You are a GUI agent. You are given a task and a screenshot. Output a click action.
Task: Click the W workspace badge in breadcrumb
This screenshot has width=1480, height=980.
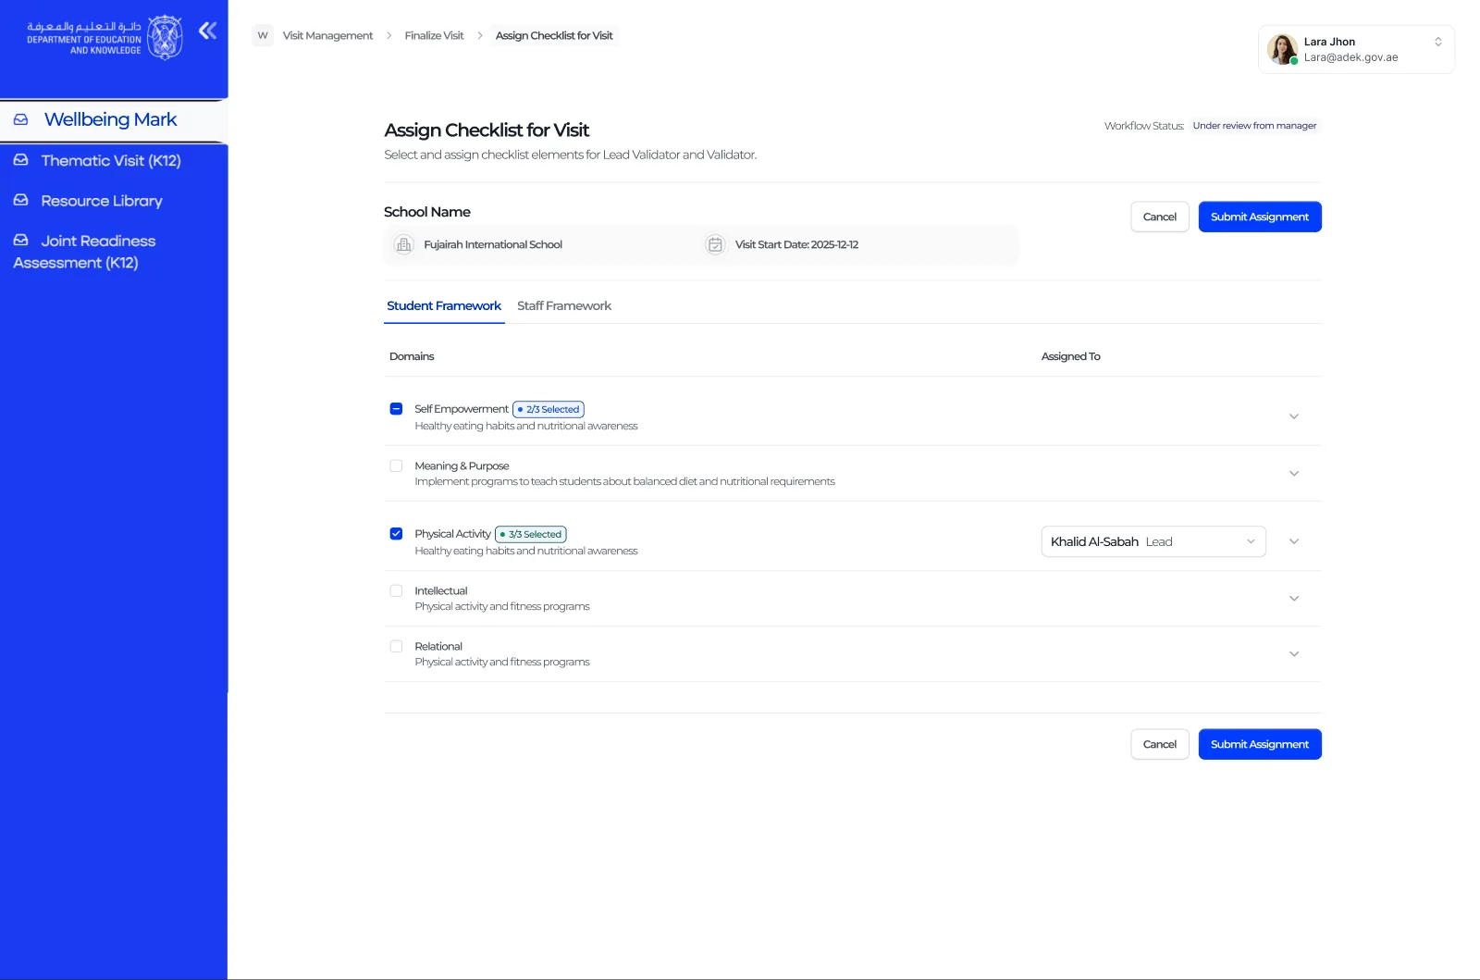[263, 35]
